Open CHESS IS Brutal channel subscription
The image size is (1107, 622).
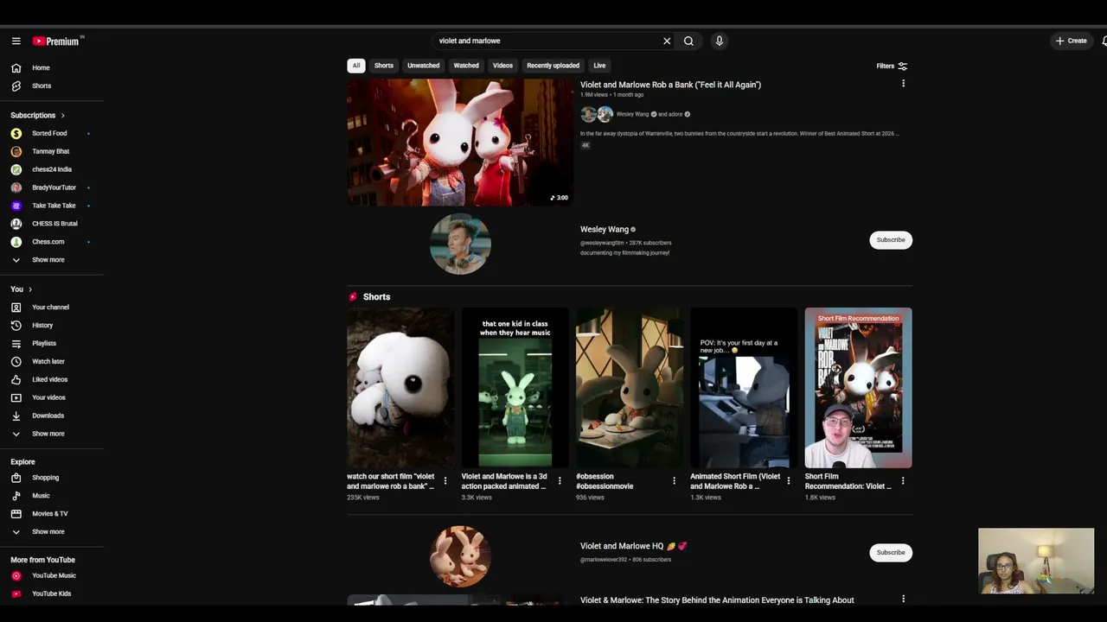52,224
